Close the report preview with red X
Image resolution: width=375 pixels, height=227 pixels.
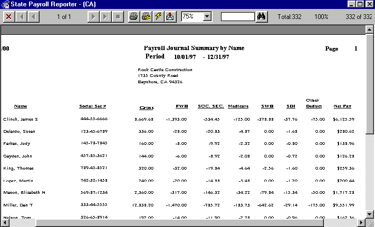click(9, 17)
